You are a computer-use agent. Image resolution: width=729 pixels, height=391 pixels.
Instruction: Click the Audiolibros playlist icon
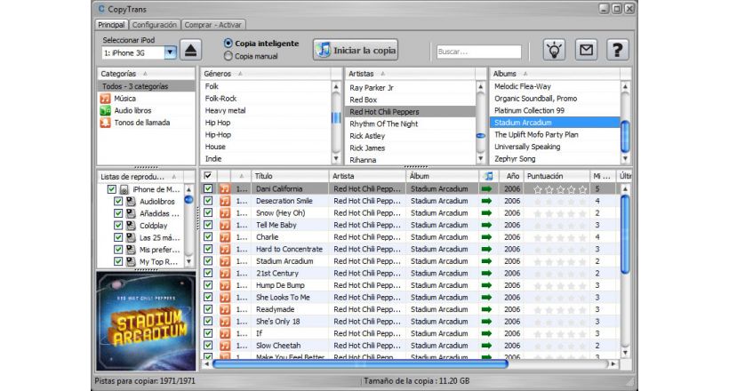click(131, 202)
